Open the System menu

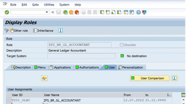click(x=64, y=5)
